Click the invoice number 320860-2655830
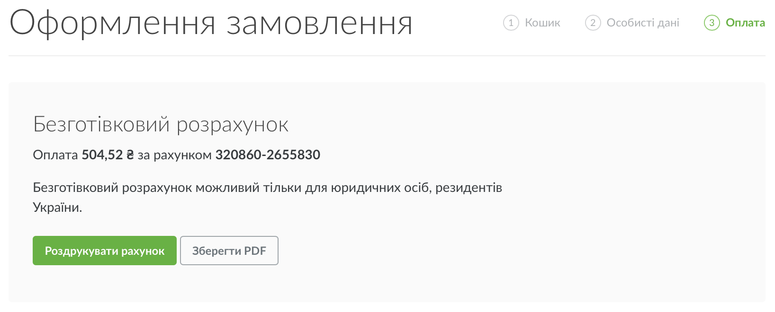Viewport: 775px width, 312px height. click(268, 155)
